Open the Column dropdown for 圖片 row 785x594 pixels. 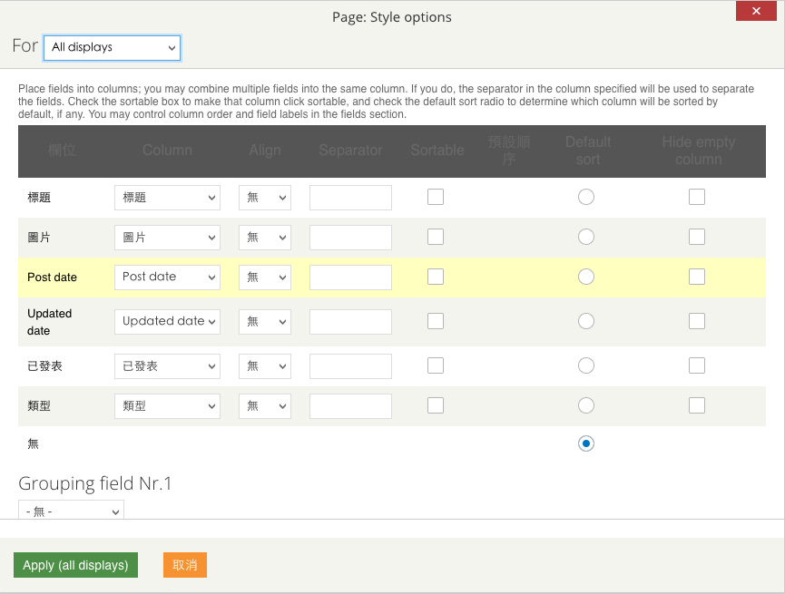(x=167, y=238)
